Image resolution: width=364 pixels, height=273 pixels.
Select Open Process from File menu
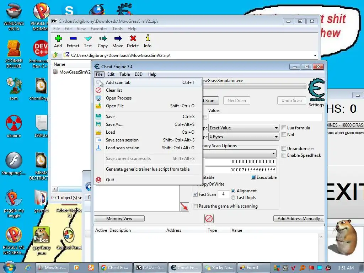tap(148, 98)
